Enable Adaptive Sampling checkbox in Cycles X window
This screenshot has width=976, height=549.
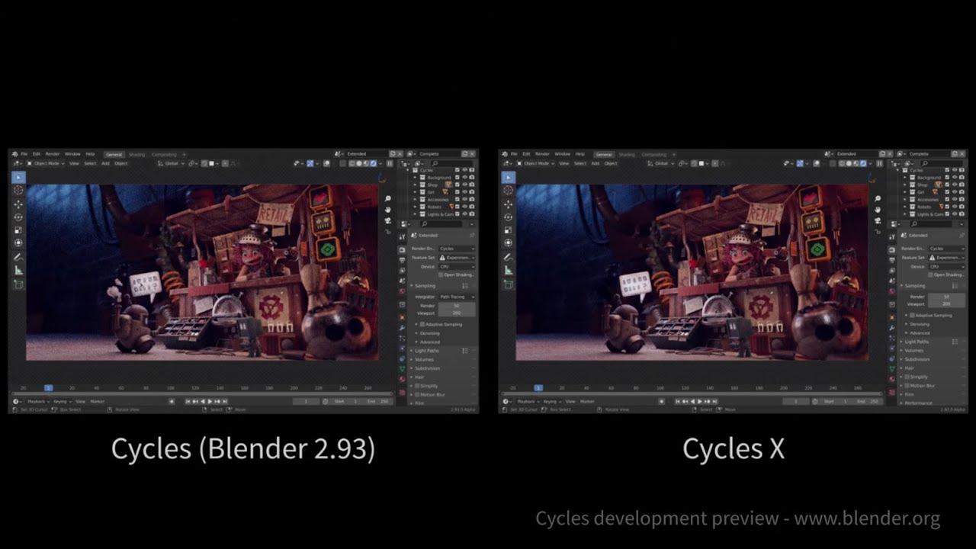click(912, 315)
